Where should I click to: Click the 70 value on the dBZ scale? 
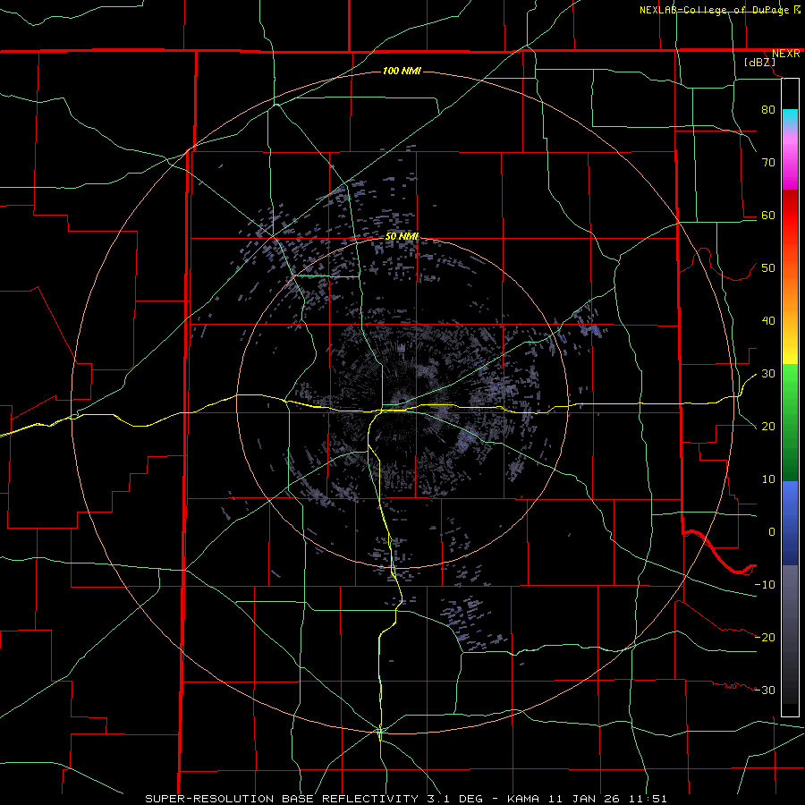tap(768, 162)
